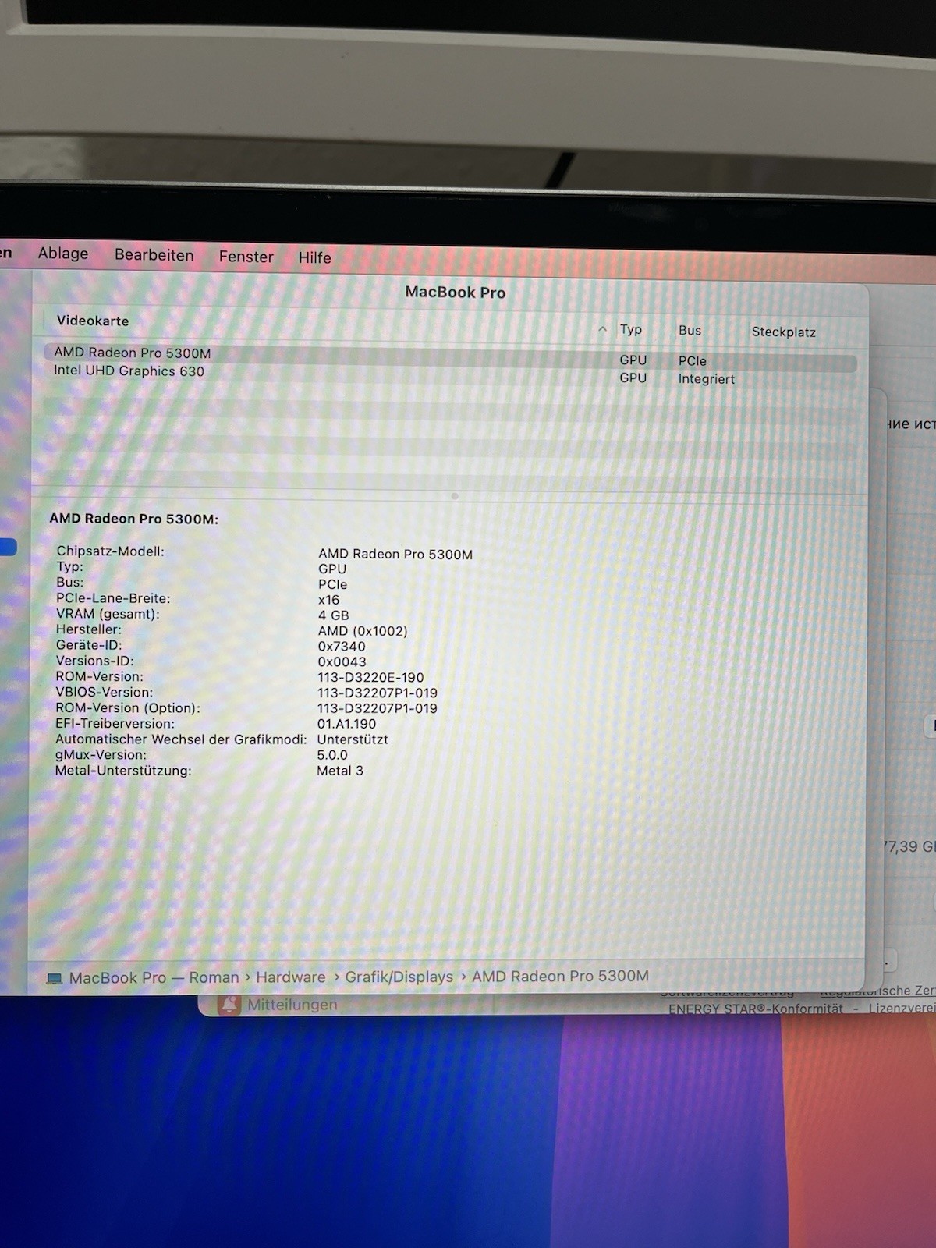Click gMux-Version value "5.0.0"
This screenshot has height=1248, width=936.
(x=332, y=755)
